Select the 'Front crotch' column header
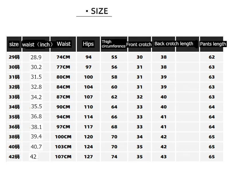 pyautogui.click(x=139, y=44)
